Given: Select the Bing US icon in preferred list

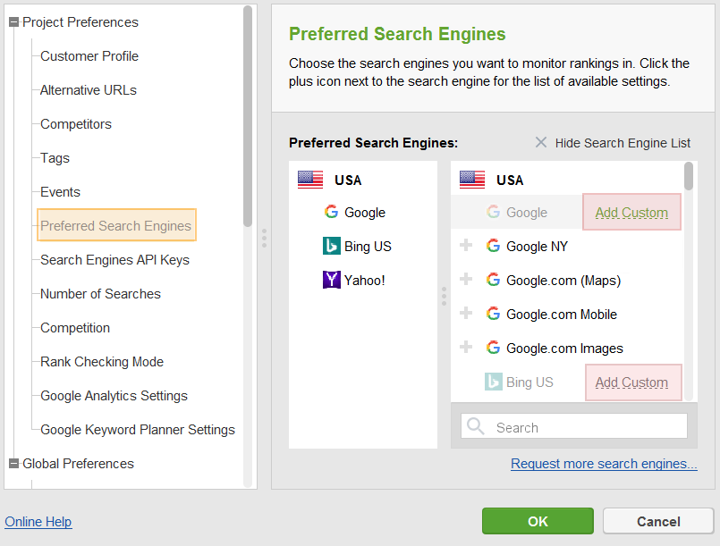Looking at the screenshot, I should (332, 246).
